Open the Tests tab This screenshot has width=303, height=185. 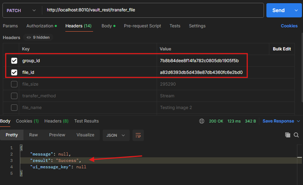click(175, 26)
